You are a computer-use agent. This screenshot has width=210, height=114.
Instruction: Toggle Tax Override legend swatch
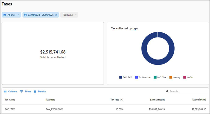click(x=136, y=77)
